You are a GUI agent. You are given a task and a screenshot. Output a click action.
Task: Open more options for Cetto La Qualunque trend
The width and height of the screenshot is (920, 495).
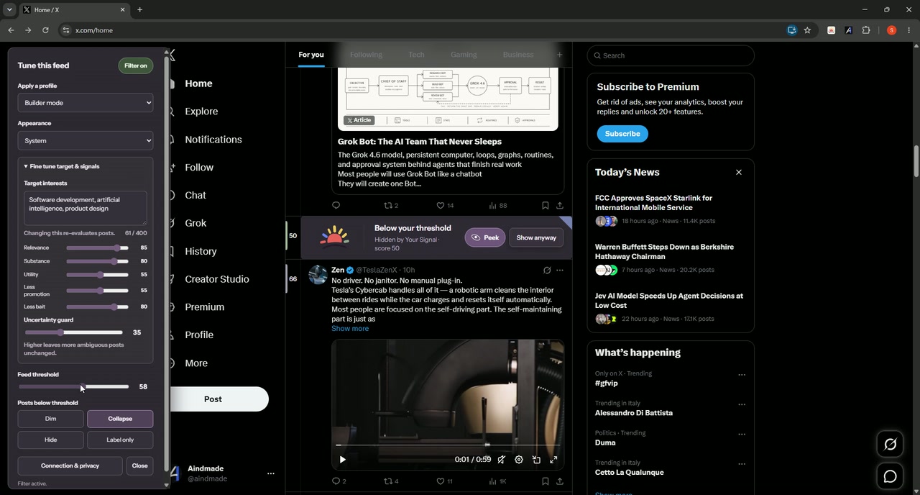click(742, 464)
